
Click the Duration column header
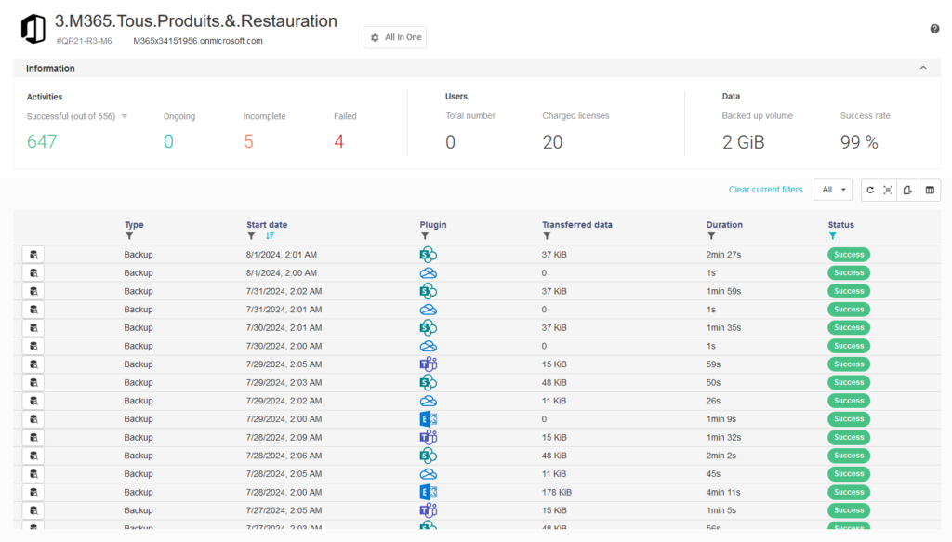click(724, 225)
